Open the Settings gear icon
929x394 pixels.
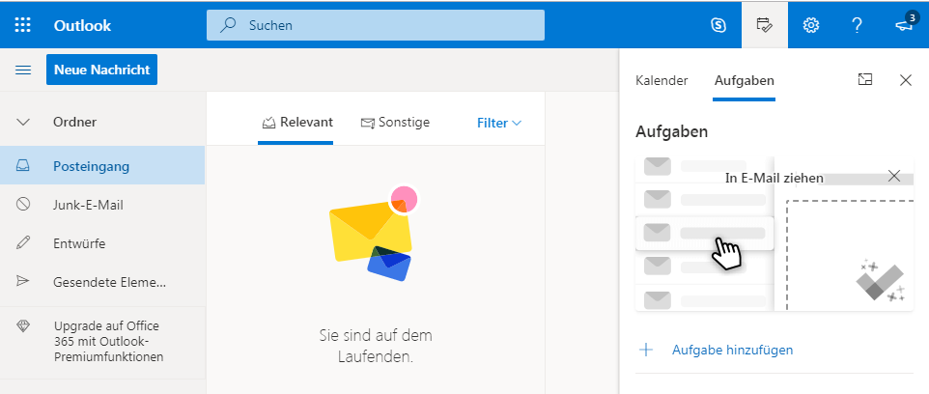(x=810, y=25)
